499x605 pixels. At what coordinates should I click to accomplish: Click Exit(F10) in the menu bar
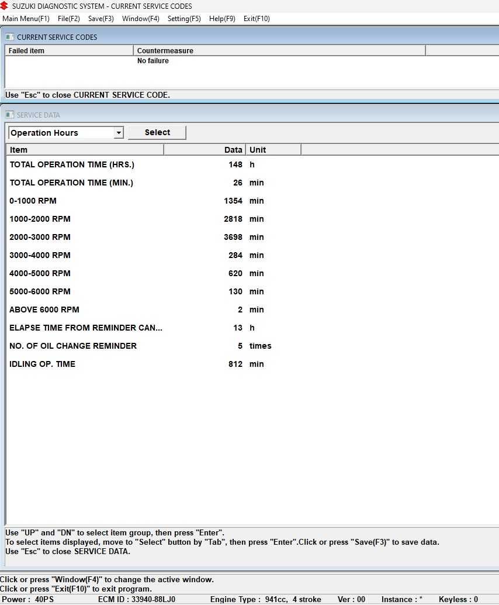point(257,19)
